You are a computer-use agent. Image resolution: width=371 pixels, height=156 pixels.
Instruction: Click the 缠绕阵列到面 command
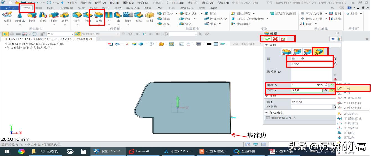tap(283, 14)
